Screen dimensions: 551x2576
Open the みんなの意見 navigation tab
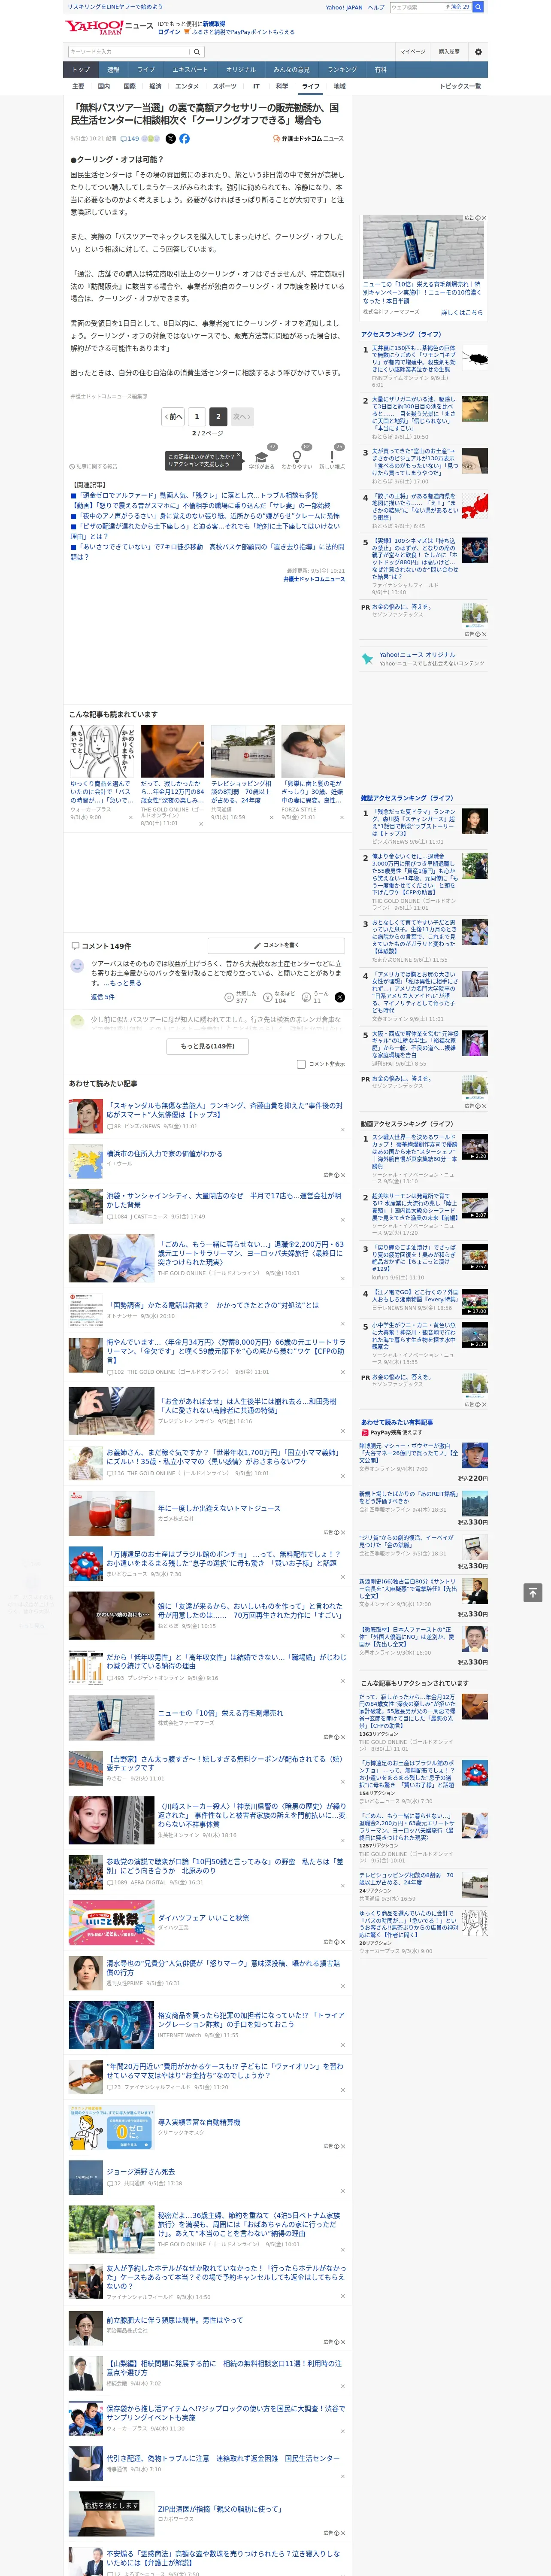click(x=291, y=70)
